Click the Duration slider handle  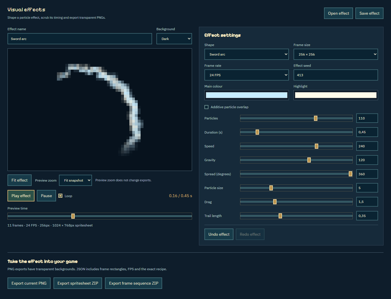257,132
